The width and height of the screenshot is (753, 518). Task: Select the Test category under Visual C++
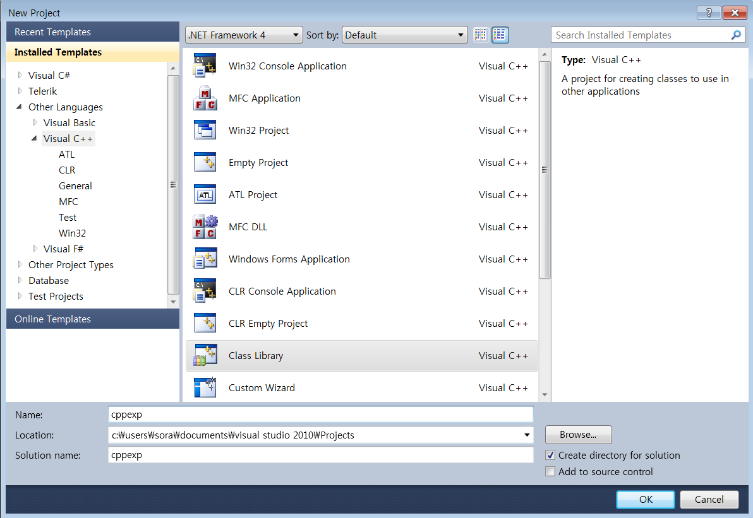click(x=68, y=218)
